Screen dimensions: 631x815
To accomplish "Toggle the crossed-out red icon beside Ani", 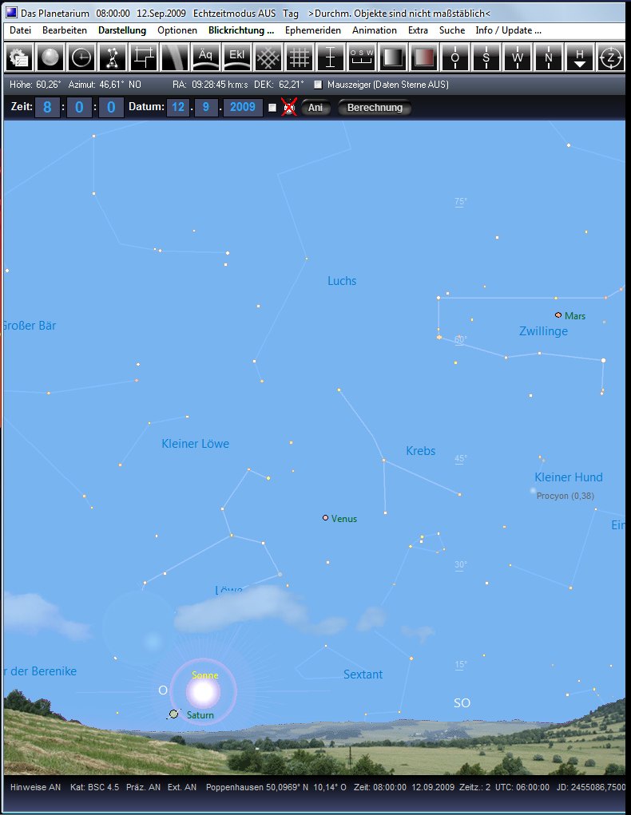I will click(288, 108).
